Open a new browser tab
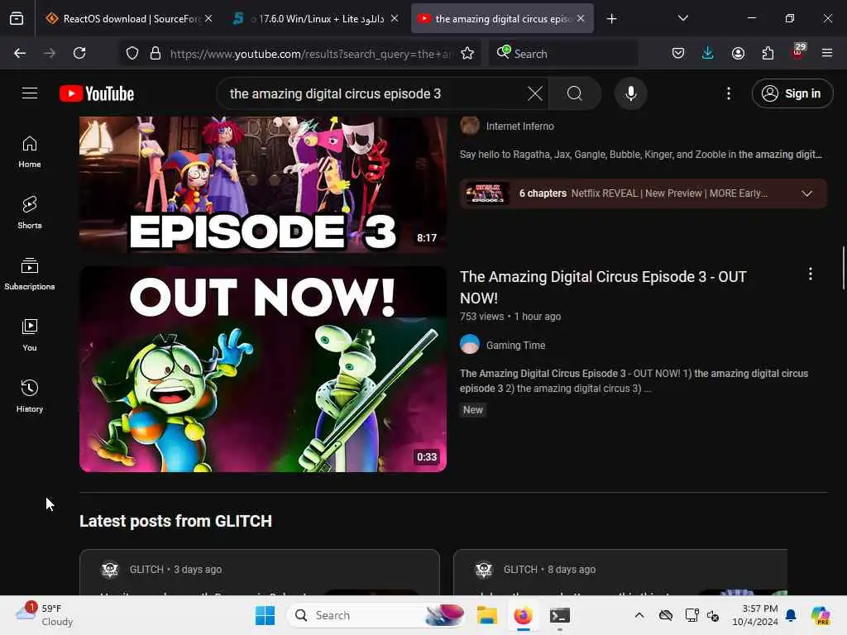The height and width of the screenshot is (635, 847). (x=611, y=19)
